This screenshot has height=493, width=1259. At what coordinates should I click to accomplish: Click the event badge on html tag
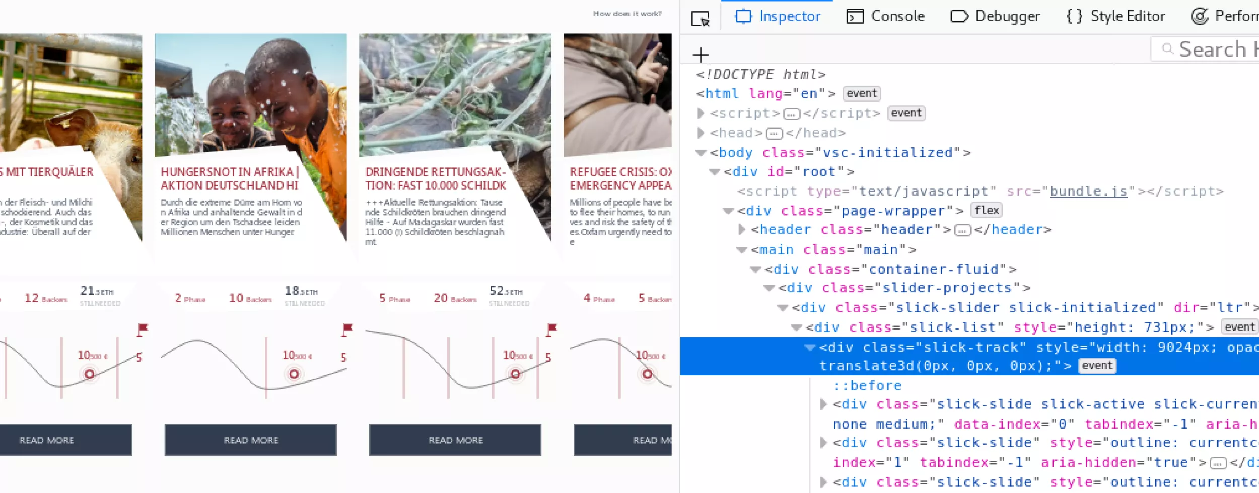(861, 93)
